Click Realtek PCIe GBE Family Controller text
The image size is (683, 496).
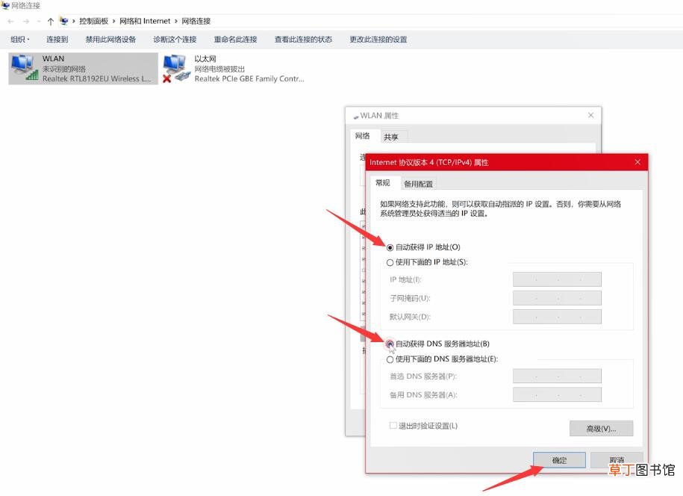pos(249,79)
